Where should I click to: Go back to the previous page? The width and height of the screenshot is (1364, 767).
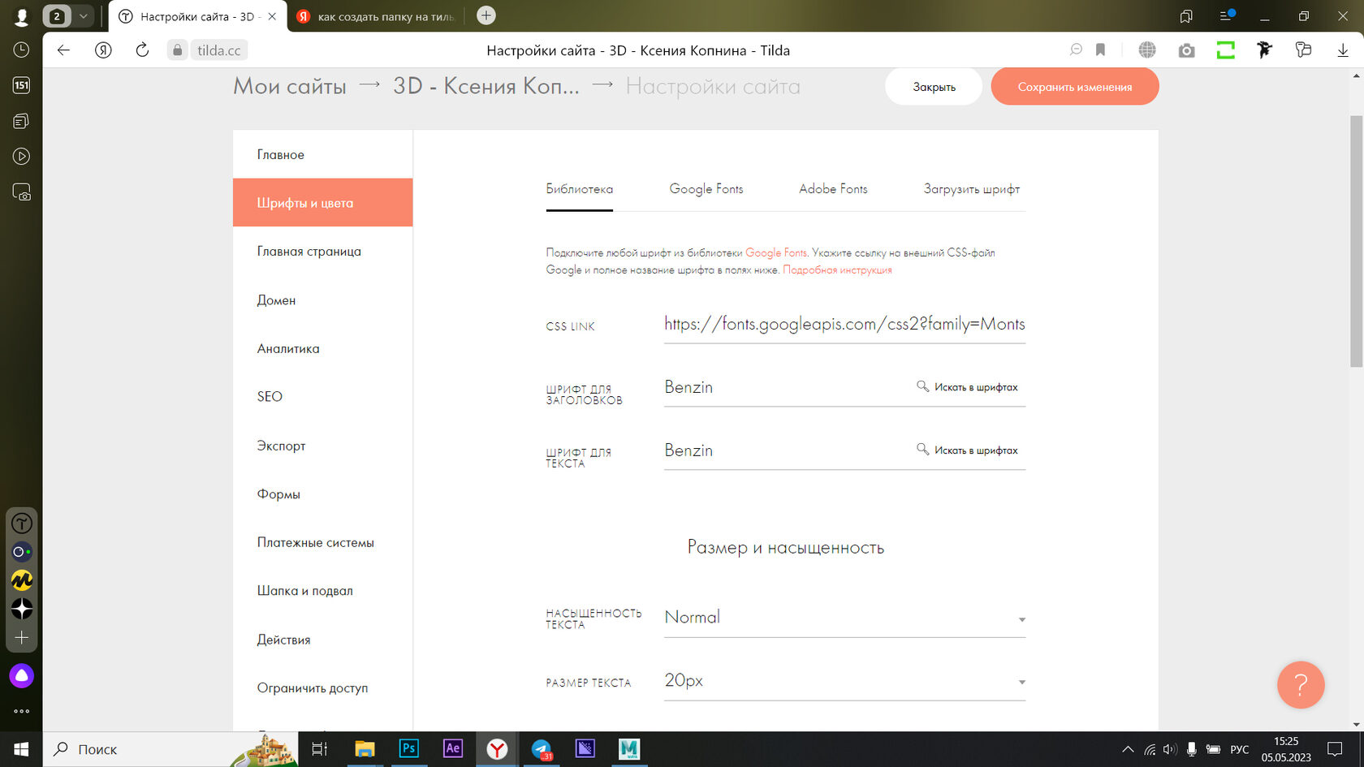tap(63, 50)
